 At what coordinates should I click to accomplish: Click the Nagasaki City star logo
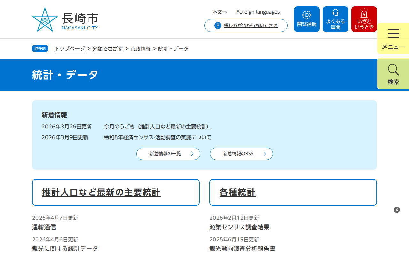tap(45, 19)
